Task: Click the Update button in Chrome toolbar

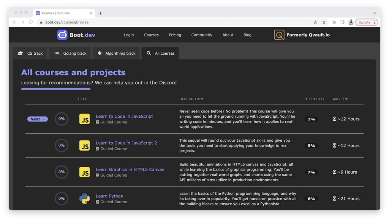Action: pos(367,22)
